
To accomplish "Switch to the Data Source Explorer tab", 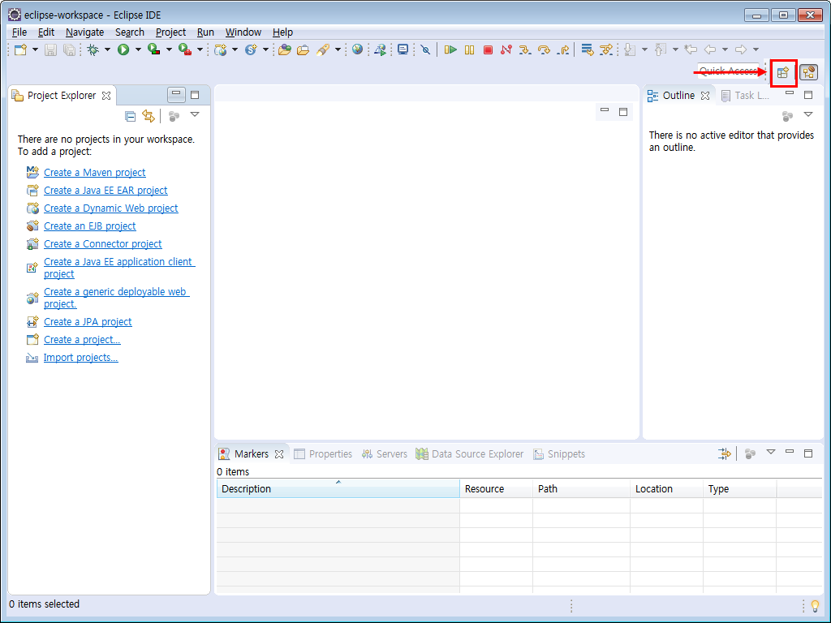I will click(x=470, y=454).
